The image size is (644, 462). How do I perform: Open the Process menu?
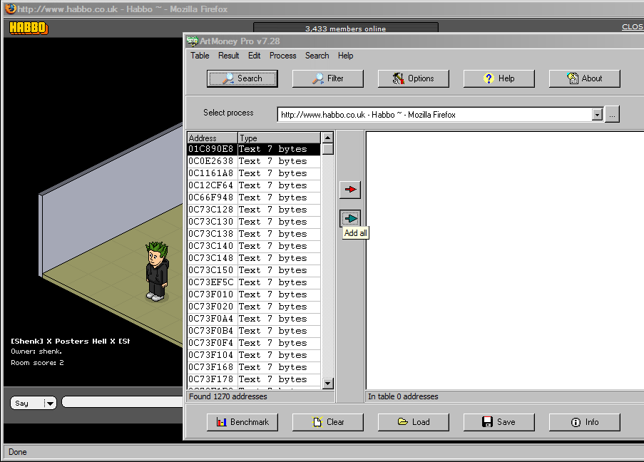(x=282, y=56)
